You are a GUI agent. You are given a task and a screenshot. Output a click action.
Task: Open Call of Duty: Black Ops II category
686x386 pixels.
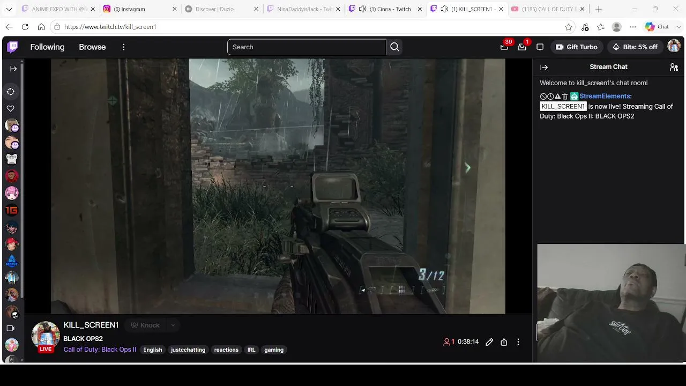[100, 350]
